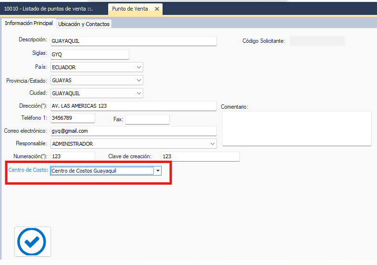Open the Responsable dropdown

213,144
